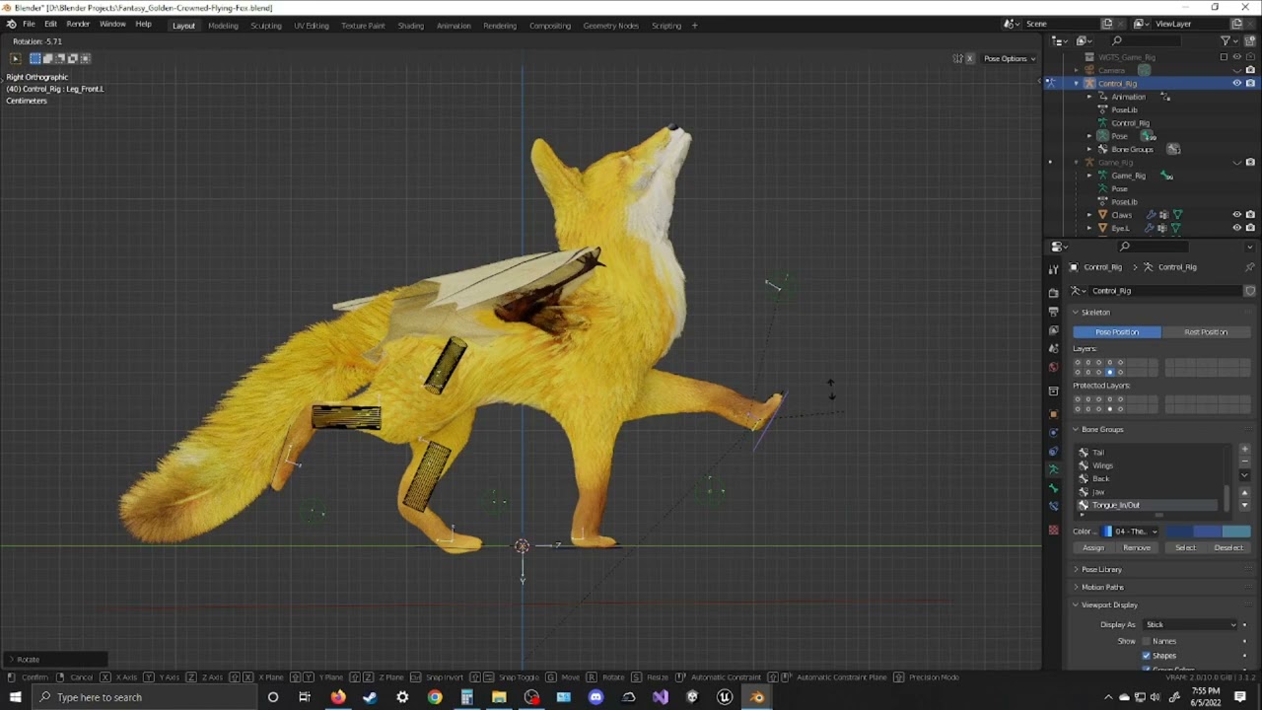1262x710 pixels.
Task: Expand the Pose Library panel
Action: [1076, 569]
